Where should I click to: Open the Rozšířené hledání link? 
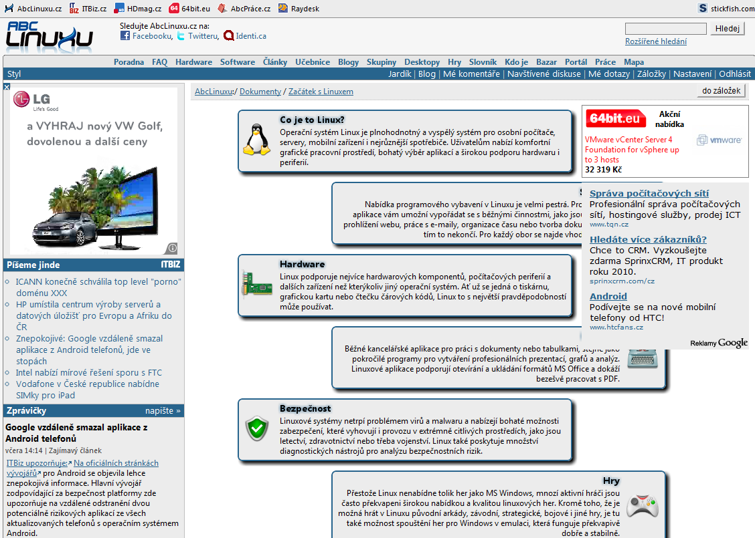click(x=656, y=41)
